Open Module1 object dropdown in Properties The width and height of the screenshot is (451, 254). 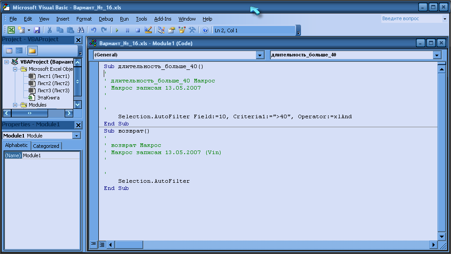click(x=76, y=136)
